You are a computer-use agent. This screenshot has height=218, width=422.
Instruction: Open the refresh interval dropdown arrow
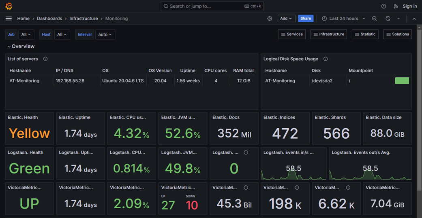(x=398, y=19)
